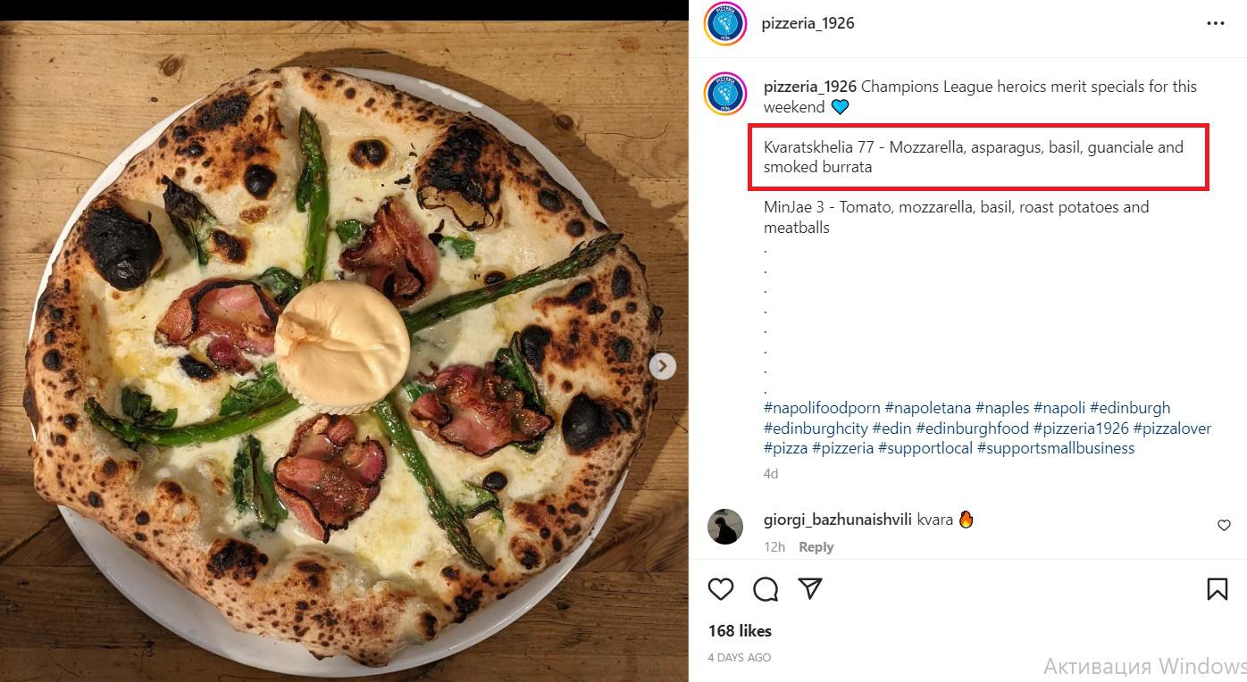This screenshot has width=1247, height=682.
Task: Open pizzeria_1926 header profile picture
Action: pos(725,24)
